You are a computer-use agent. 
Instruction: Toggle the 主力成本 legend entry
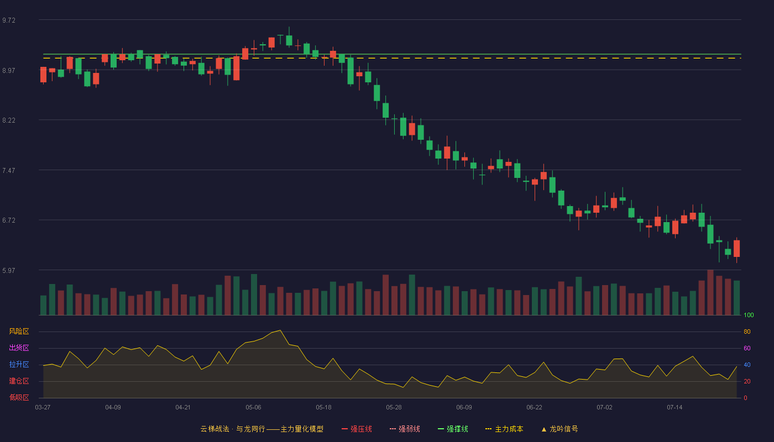click(x=504, y=429)
